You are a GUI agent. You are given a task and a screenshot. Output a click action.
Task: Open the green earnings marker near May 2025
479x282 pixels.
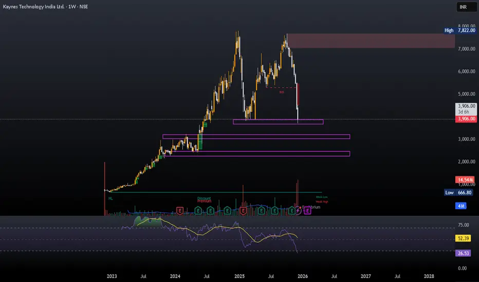(x=261, y=211)
